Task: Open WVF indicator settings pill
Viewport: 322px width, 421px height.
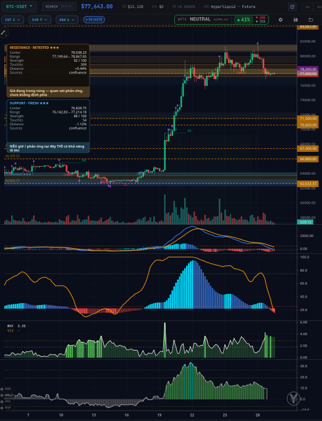Action: click(6, 407)
